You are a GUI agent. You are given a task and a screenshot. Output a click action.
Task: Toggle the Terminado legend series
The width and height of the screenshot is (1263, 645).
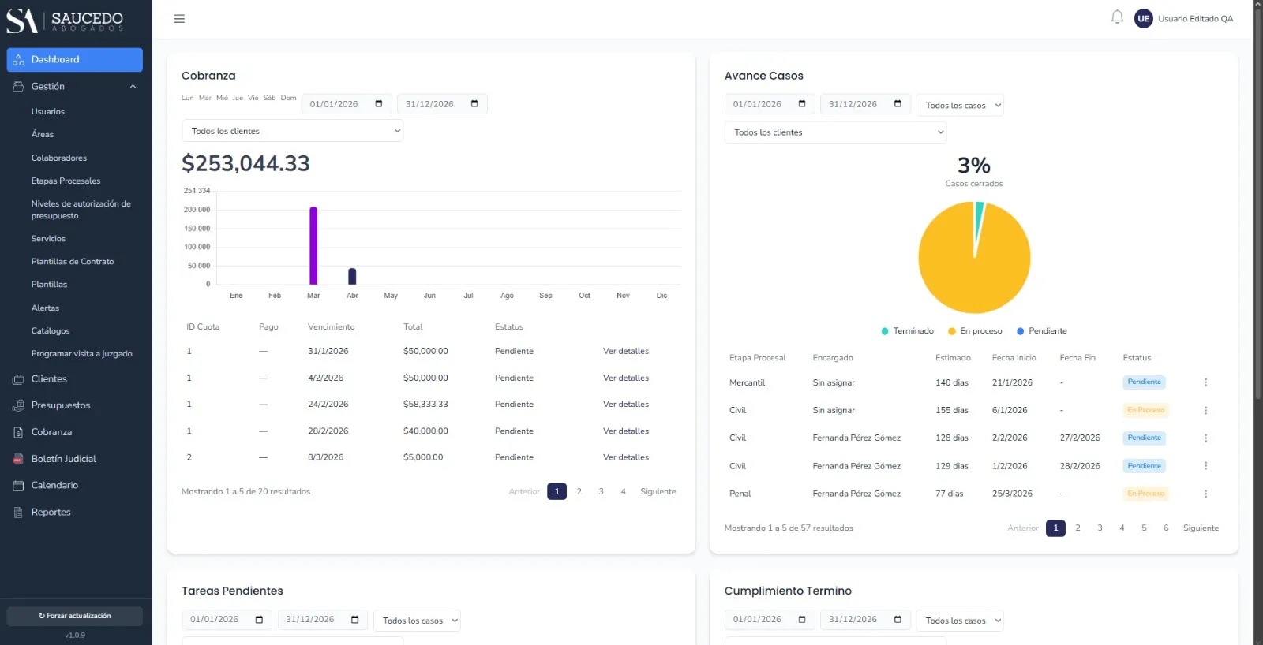[x=907, y=331]
